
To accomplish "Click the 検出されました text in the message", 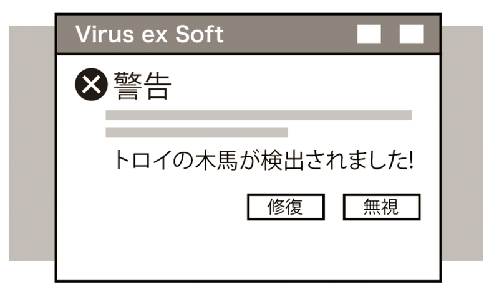I will click(324, 161).
